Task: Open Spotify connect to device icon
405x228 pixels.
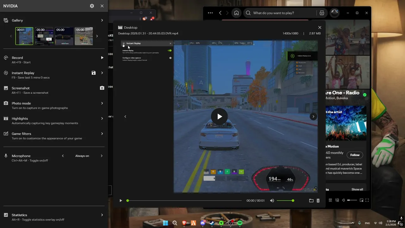Action: [337, 200]
